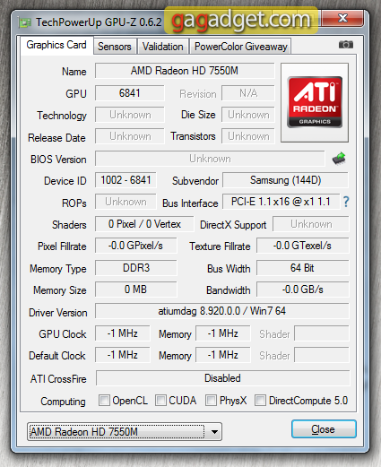Click the Device ID field 1002 - 6841
The image size is (381, 467).
[x=126, y=180]
